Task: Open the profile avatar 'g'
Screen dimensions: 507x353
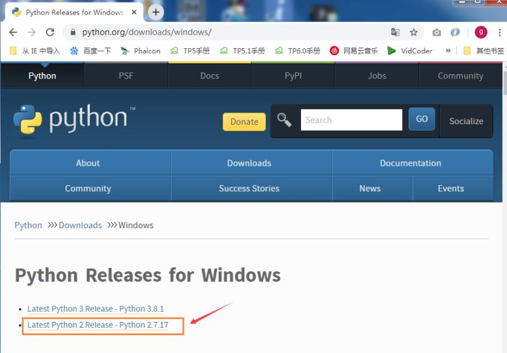Action: [x=481, y=32]
